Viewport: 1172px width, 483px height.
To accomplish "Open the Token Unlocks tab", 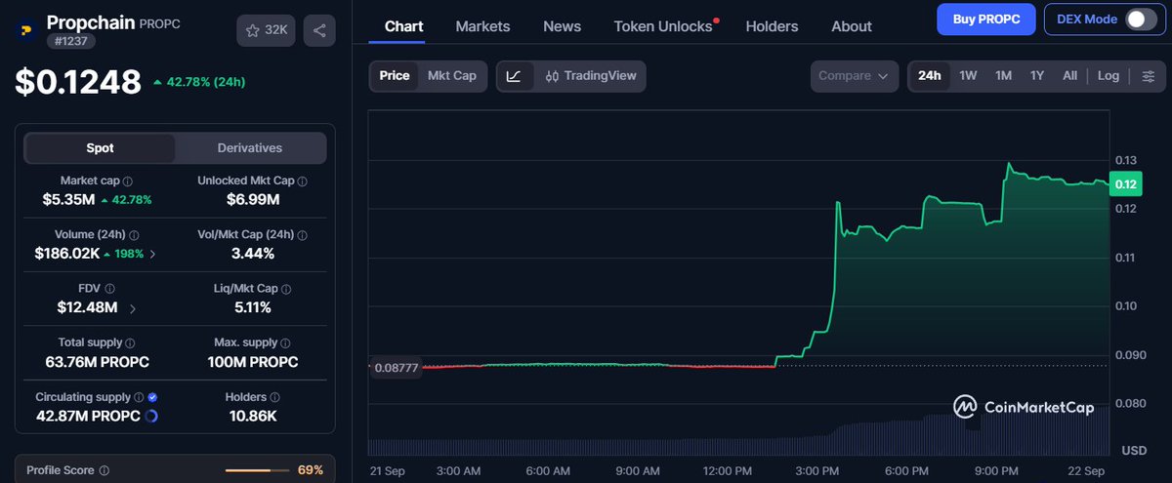I will [x=663, y=26].
